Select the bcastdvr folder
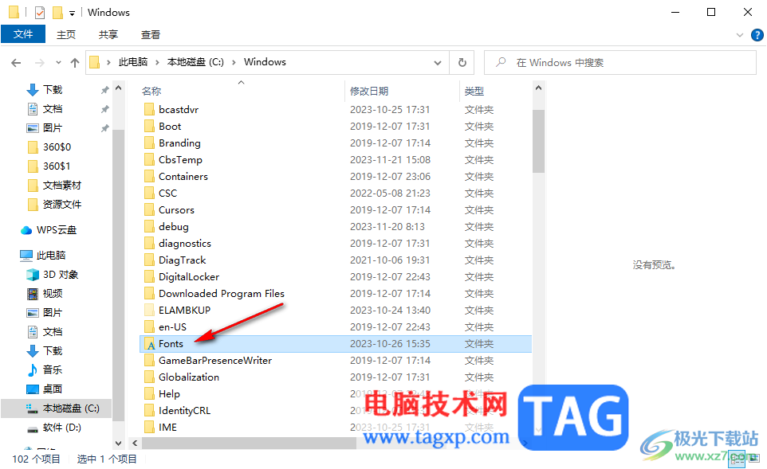 (179, 109)
